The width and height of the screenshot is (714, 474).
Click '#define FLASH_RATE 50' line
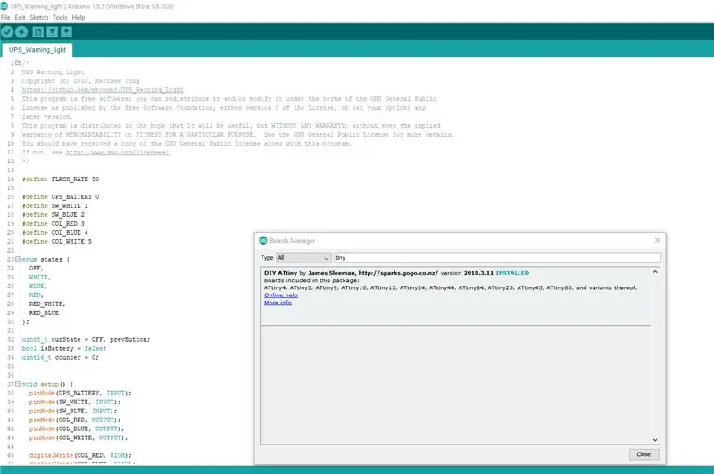(x=61, y=179)
